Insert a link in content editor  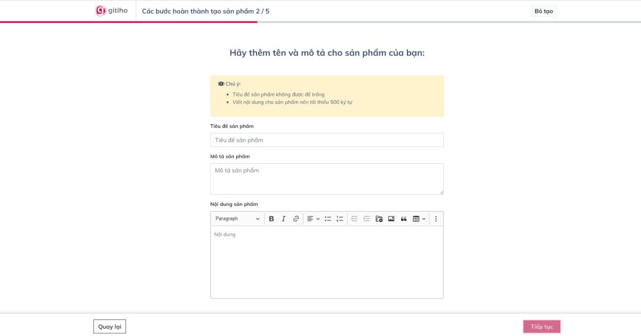pyautogui.click(x=296, y=219)
